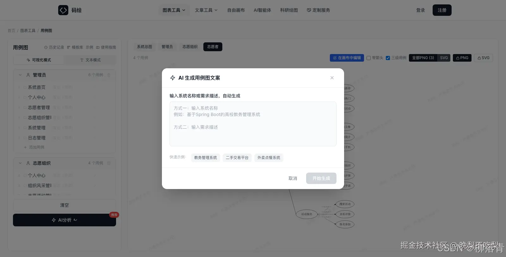The image size is (506, 257).
Task: Click the AI分析 button
Action: [x=65, y=220]
